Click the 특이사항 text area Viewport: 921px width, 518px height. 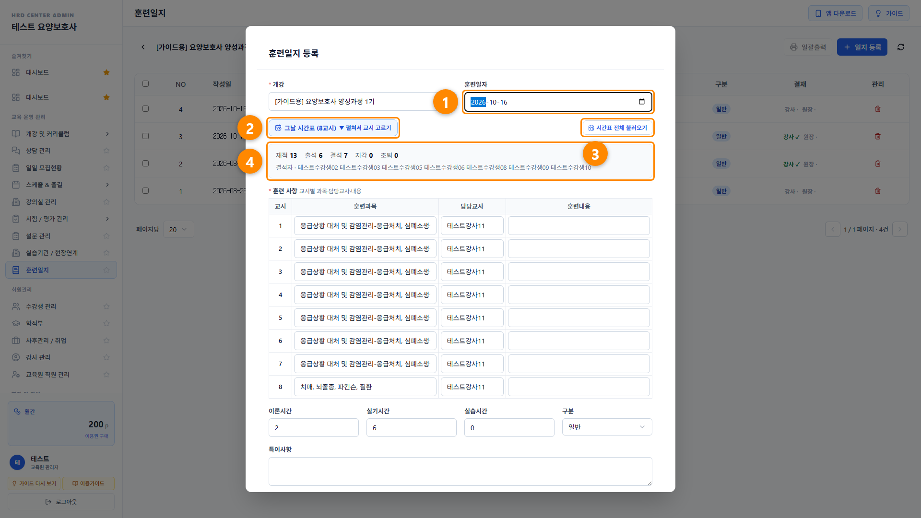[x=460, y=471]
